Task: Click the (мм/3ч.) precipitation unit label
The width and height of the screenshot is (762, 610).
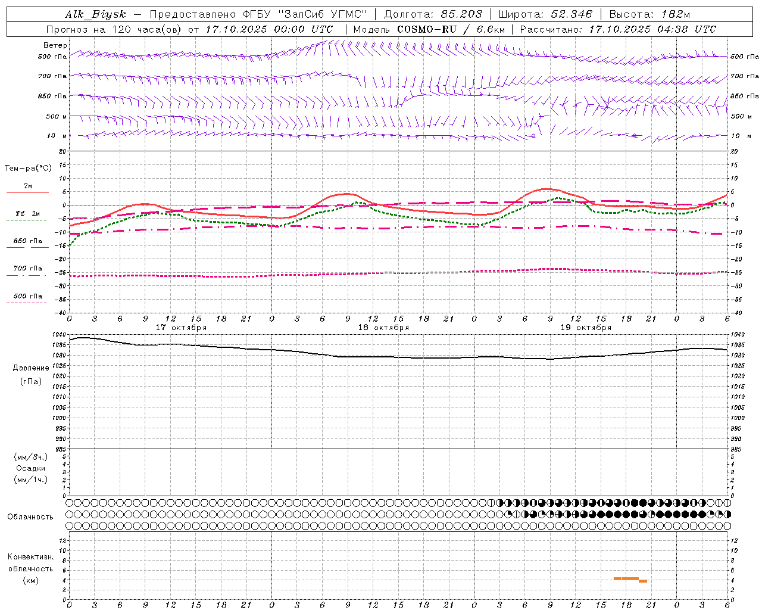Action: [31, 457]
